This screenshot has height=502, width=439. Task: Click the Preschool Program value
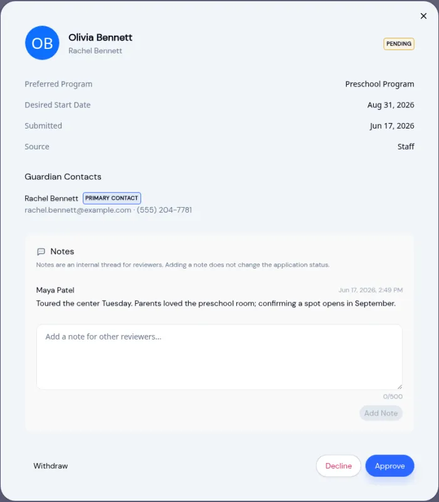(x=379, y=84)
